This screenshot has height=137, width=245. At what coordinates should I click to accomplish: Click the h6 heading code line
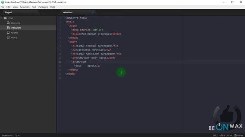(96, 54)
